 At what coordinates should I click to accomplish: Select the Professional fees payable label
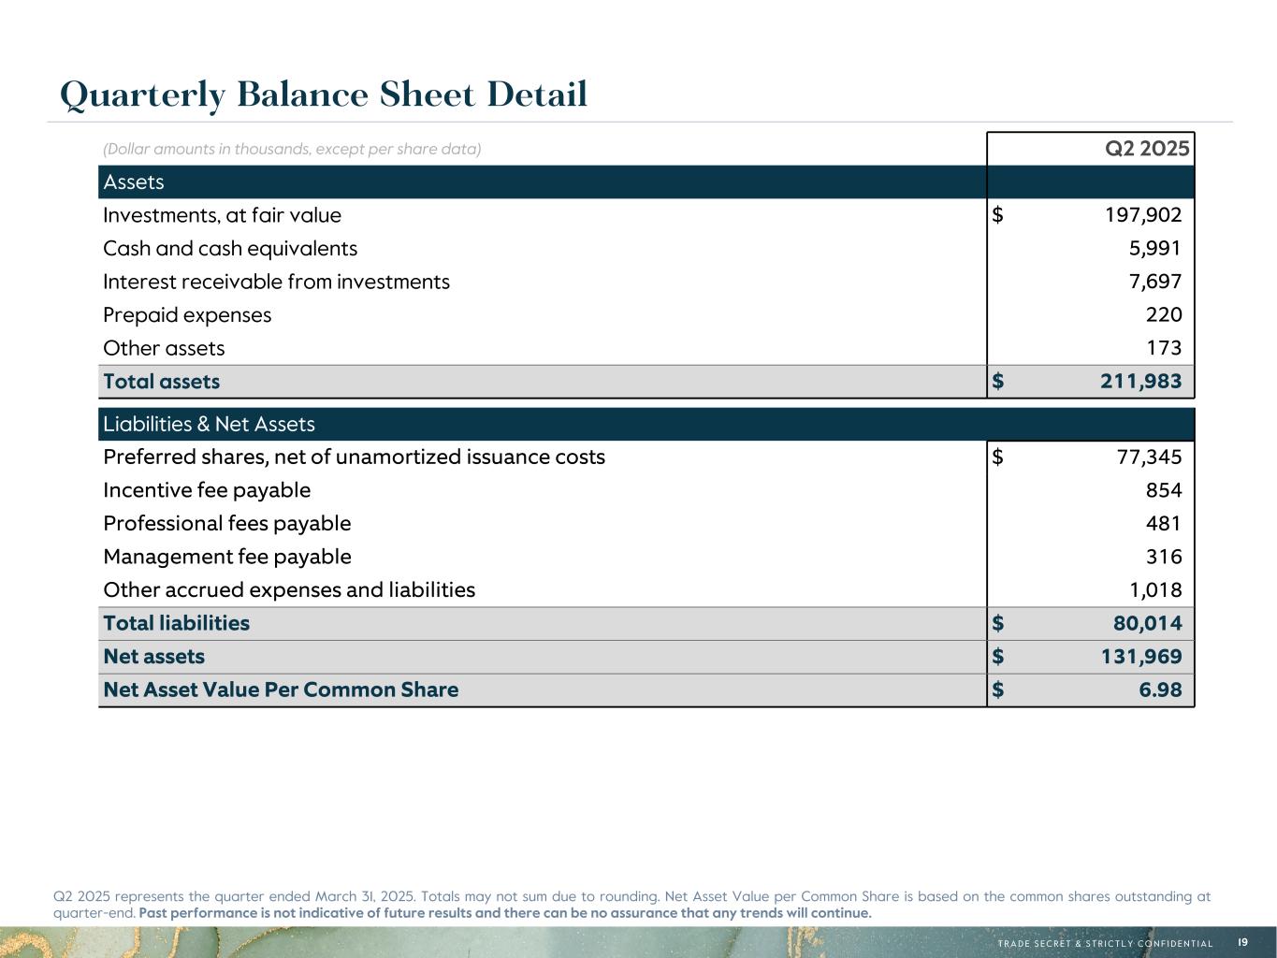pyautogui.click(x=227, y=524)
